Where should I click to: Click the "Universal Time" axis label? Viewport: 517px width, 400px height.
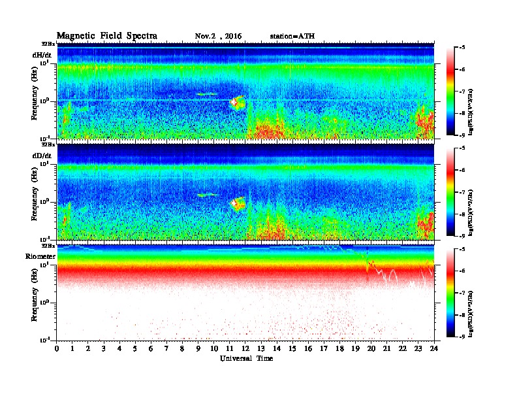(x=246, y=358)
